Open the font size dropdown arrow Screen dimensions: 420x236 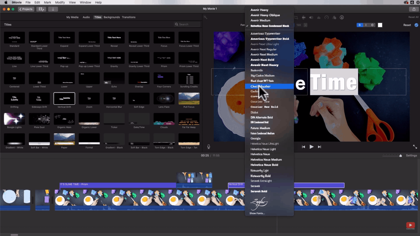coord(305,25)
